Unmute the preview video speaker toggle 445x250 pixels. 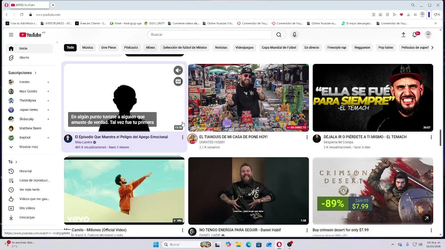tap(178, 70)
